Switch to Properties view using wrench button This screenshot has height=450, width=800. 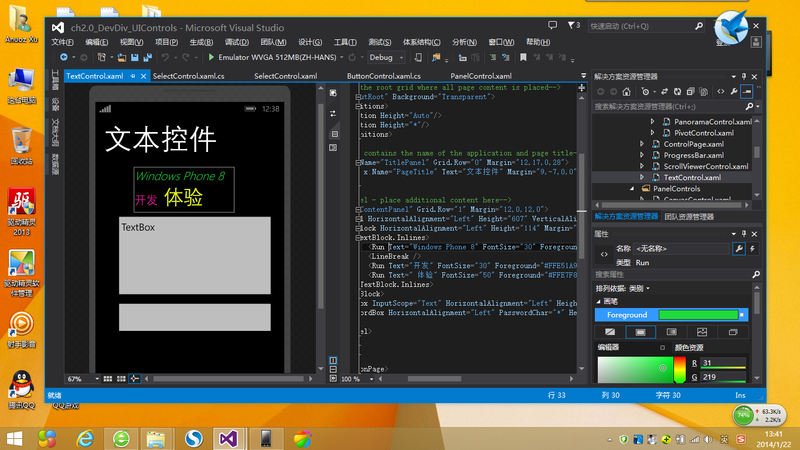739,249
